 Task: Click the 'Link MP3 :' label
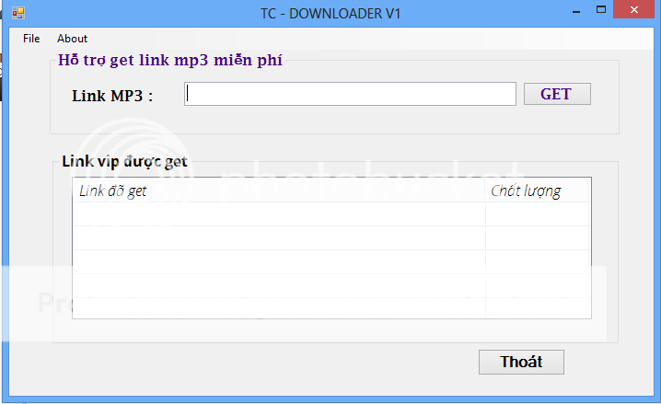tap(112, 96)
